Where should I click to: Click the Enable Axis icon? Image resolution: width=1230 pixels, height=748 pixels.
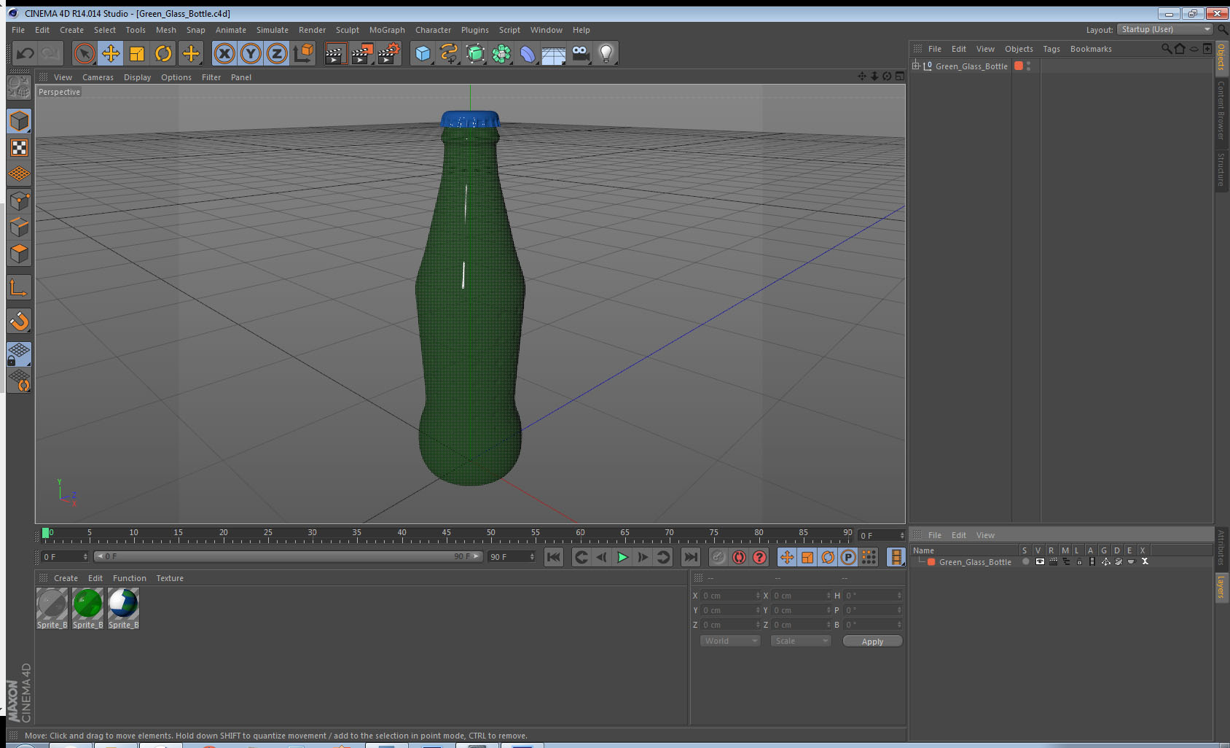click(x=19, y=287)
